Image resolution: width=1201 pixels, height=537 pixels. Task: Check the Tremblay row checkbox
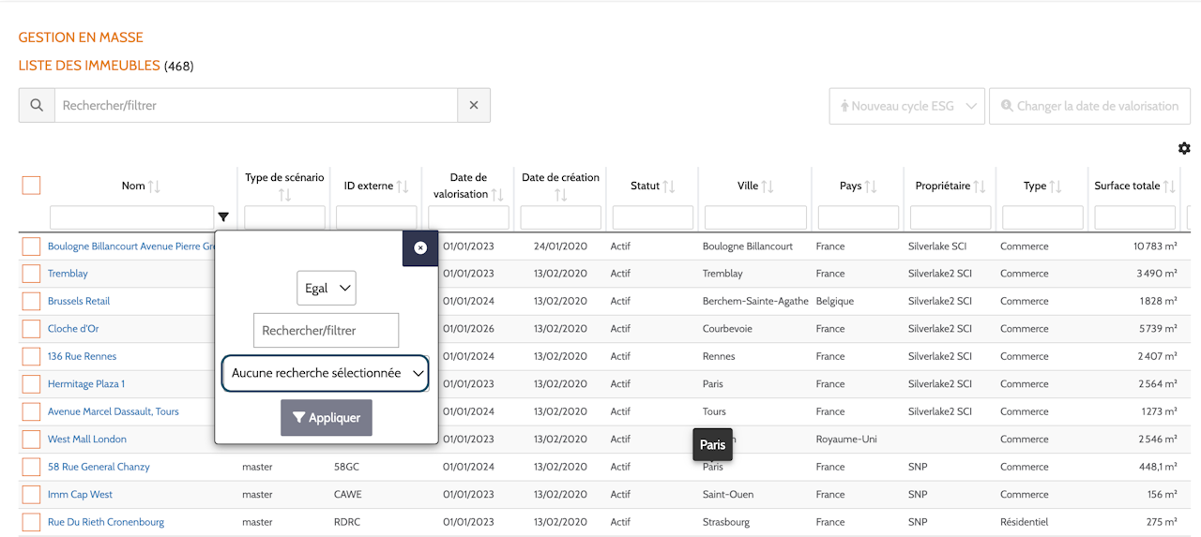coord(31,274)
